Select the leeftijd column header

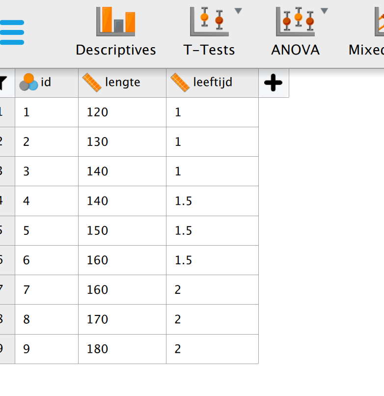(212, 83)
